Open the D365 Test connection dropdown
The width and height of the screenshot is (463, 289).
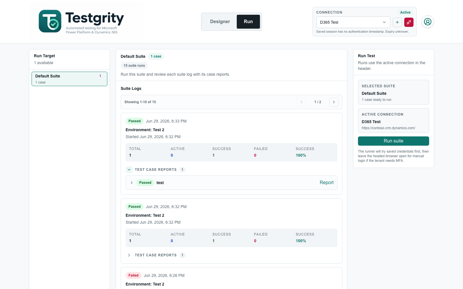353,22
